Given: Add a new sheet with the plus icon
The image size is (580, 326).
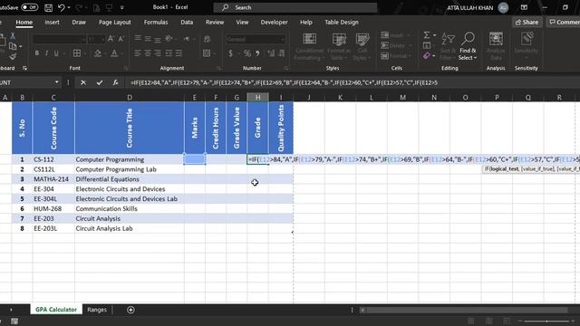Looking at the screenshot, I should coord(130,310).
